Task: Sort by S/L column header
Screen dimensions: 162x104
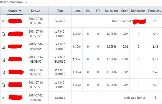Action: pos(87,11)
